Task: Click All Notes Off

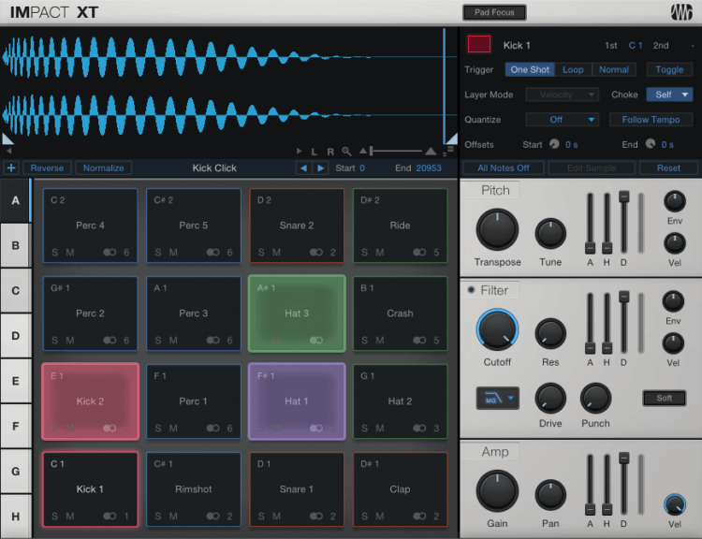Action: 504,168
